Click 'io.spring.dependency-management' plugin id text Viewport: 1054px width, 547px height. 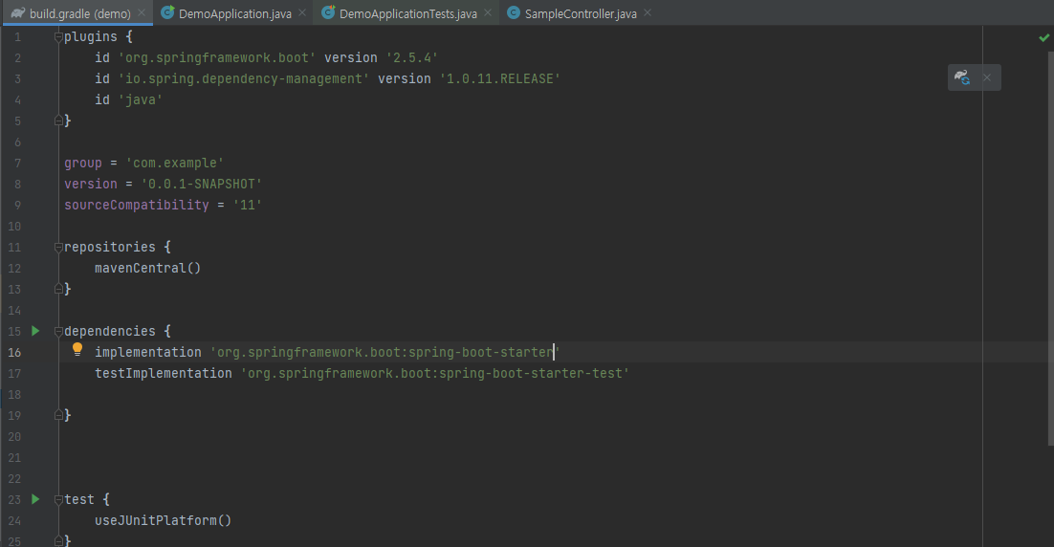click(243, 78)
